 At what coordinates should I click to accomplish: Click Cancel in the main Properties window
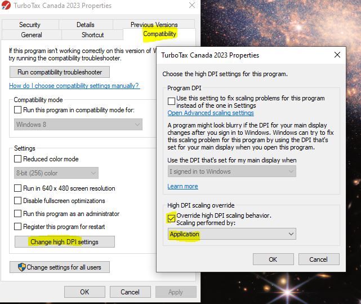(130, 292)
